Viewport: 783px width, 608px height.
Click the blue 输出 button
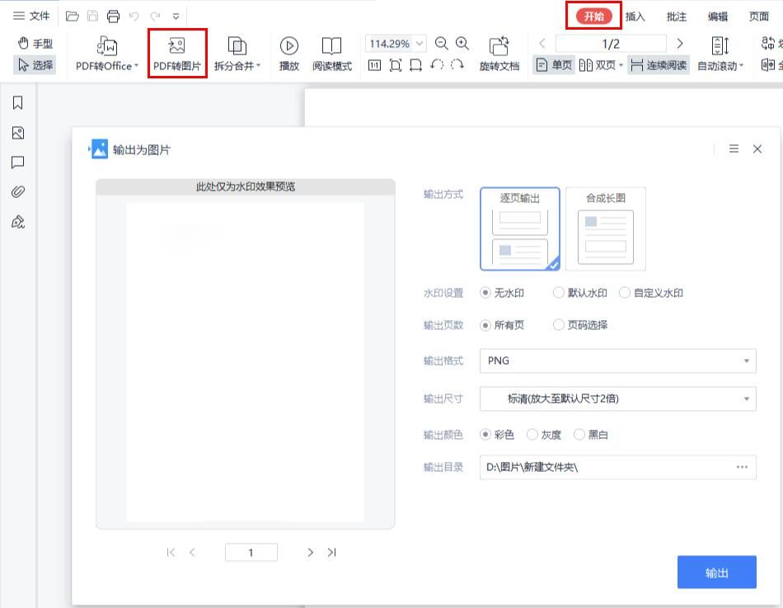pyautogui.click(x=716, y=573)
